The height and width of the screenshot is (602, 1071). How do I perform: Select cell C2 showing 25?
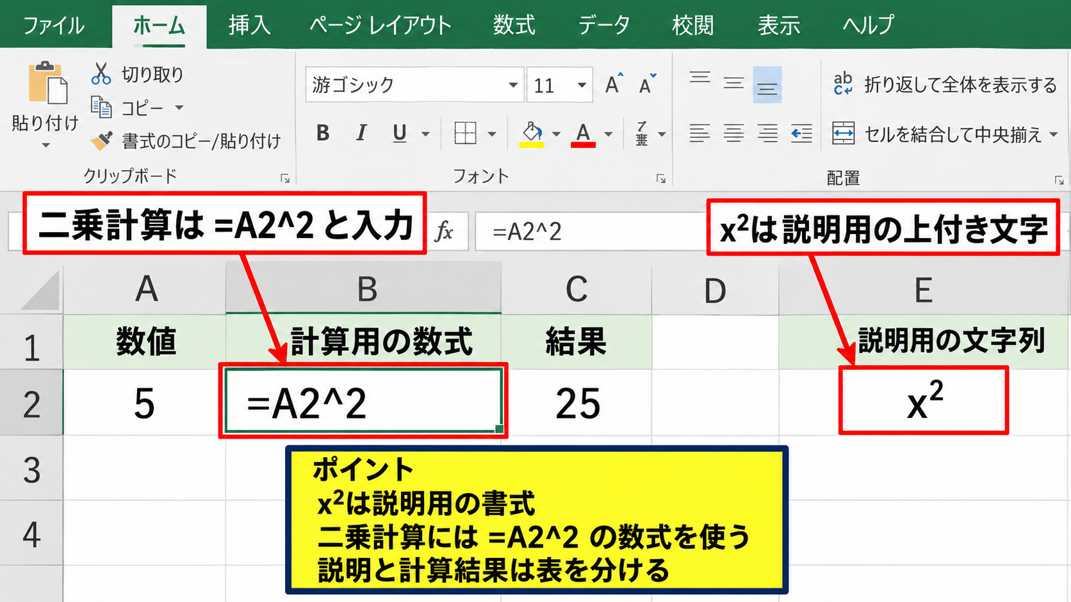(576, 403)
